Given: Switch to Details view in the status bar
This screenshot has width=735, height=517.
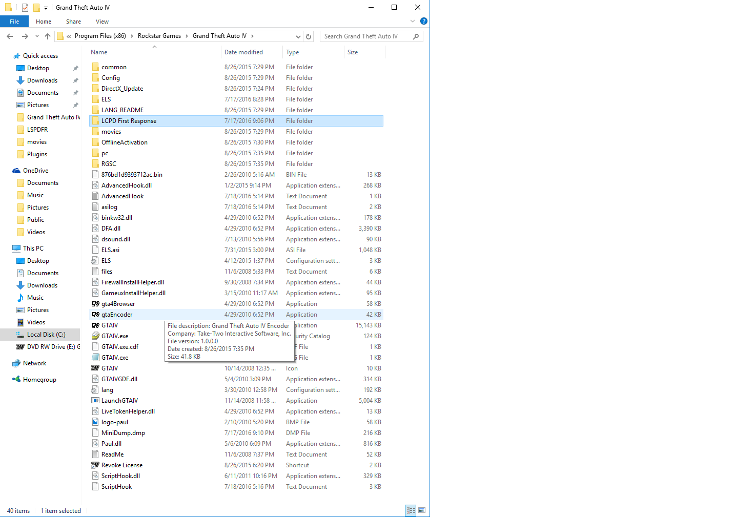Looking at the screenshot, I should [411, 510].
